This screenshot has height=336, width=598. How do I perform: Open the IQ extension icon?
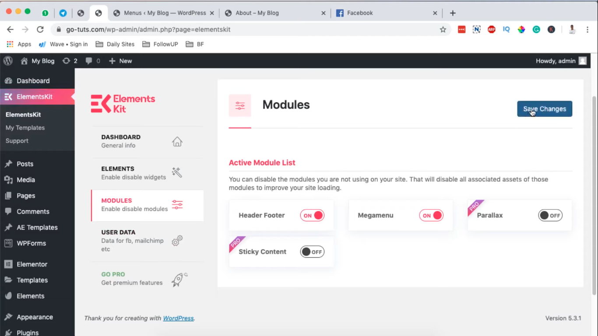507,29
